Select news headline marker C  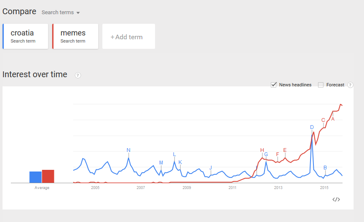coord(323,120)
